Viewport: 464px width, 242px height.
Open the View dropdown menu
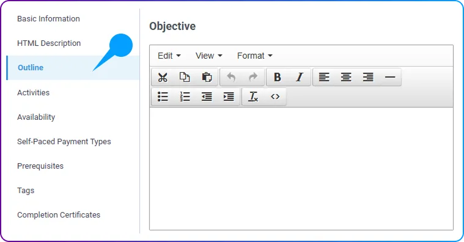(x=208, y=56)
